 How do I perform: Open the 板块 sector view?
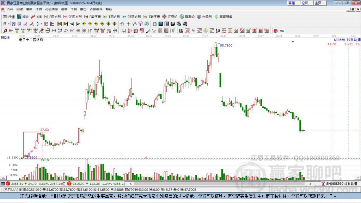pyautogui.click(x=23, y=17)
